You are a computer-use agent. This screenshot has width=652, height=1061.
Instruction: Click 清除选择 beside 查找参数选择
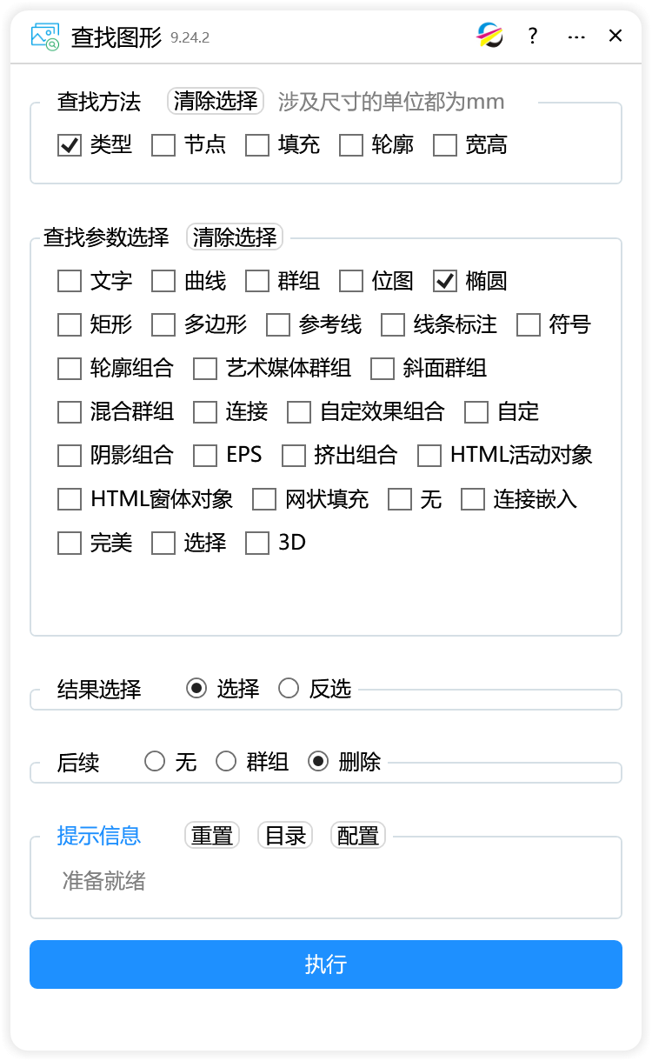pos(235,237)
